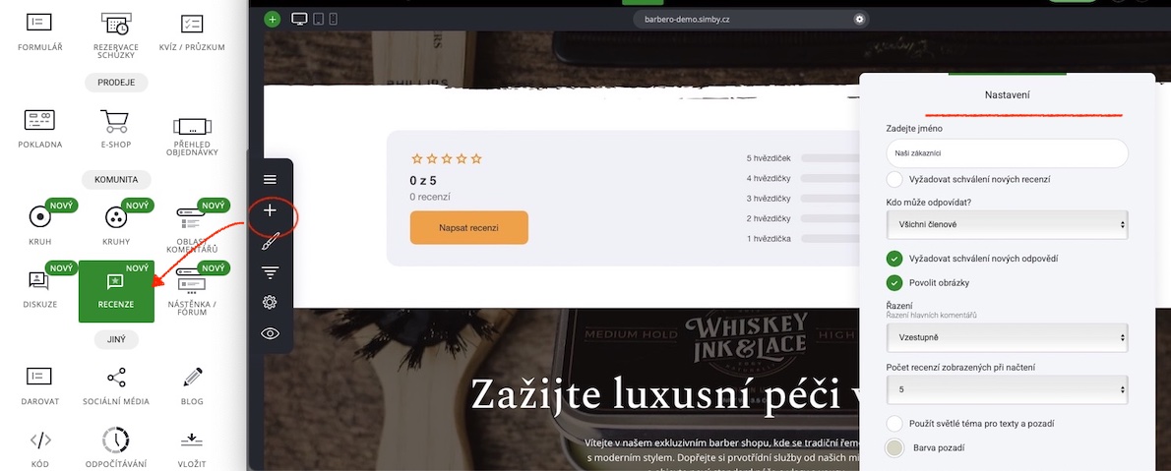Viewport: 1171px width, 471px height.
Task: Select the Recenze block
Action: click(x=116, y=291)
